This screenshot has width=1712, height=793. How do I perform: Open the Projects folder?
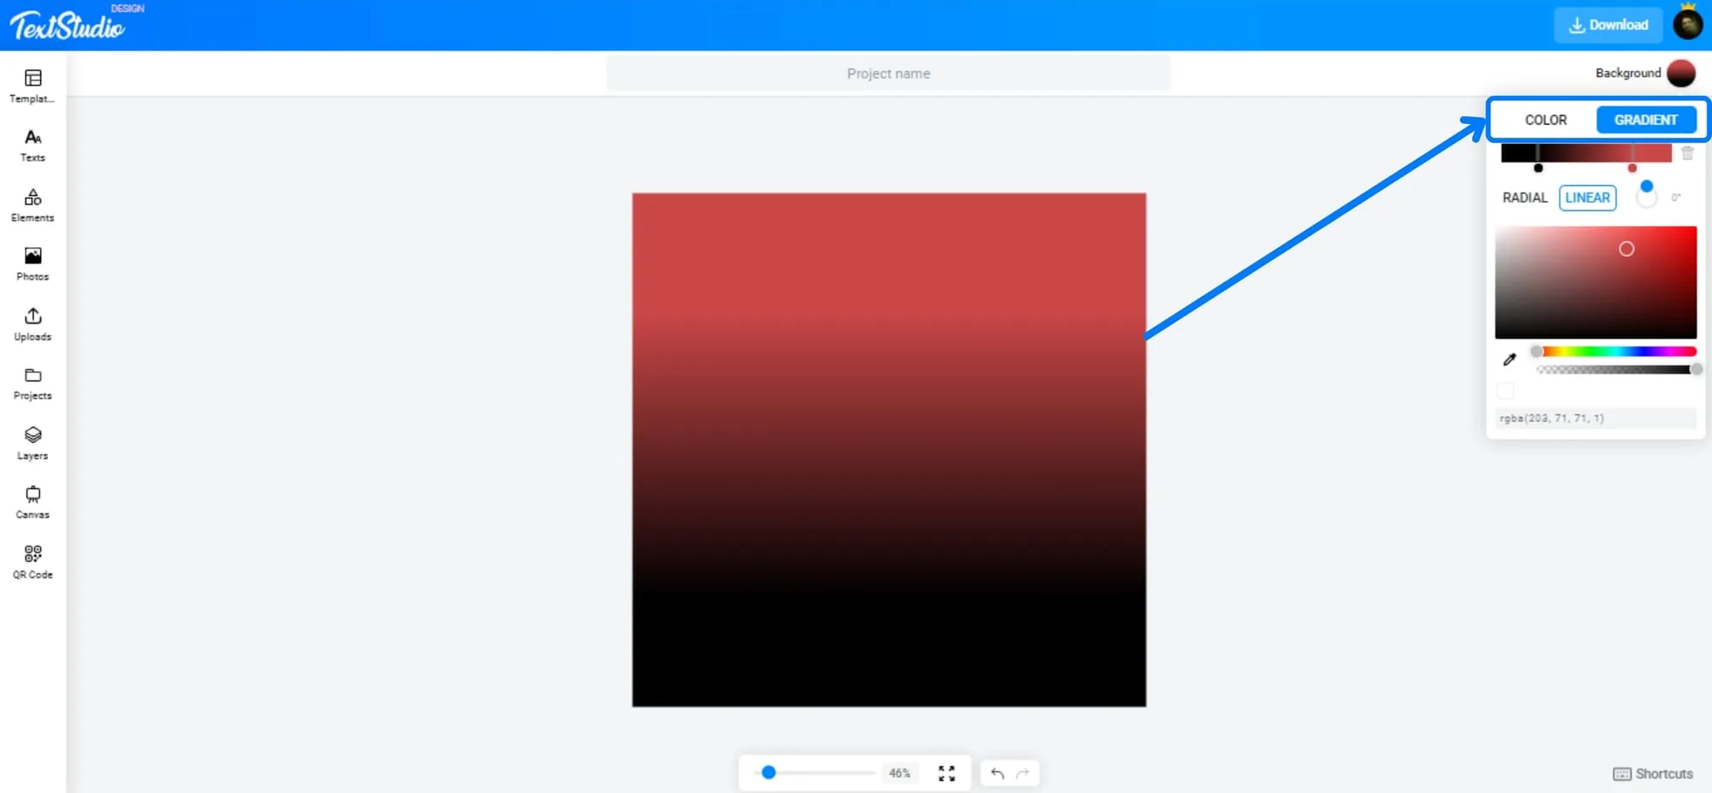click(33, 384)
